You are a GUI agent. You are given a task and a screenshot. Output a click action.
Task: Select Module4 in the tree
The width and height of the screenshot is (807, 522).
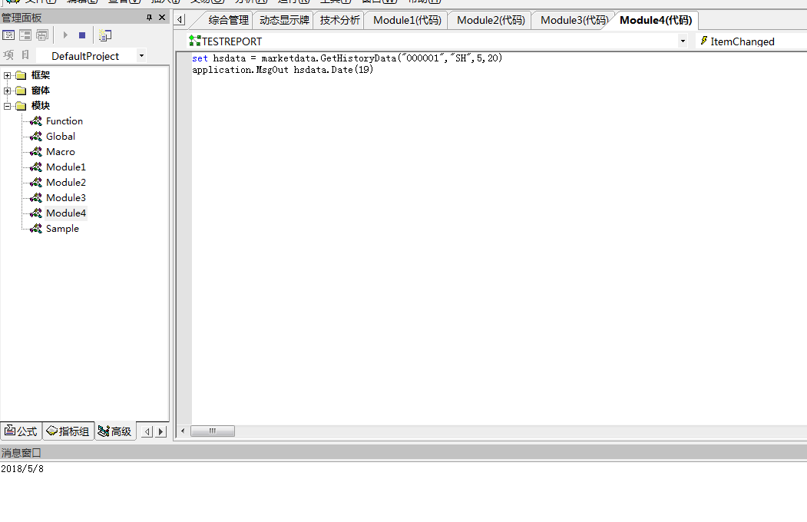coord(66,213)
